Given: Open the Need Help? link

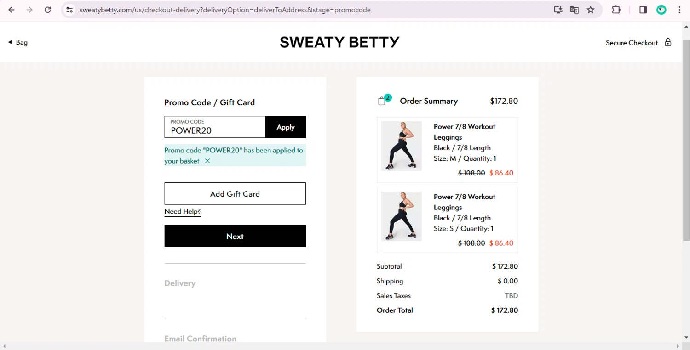Looking at the screenshot, I should click(183, 211).
